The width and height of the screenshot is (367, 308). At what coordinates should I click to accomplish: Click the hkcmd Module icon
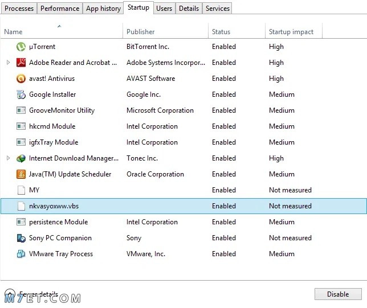pyautogui.click(x=21, y=126)
